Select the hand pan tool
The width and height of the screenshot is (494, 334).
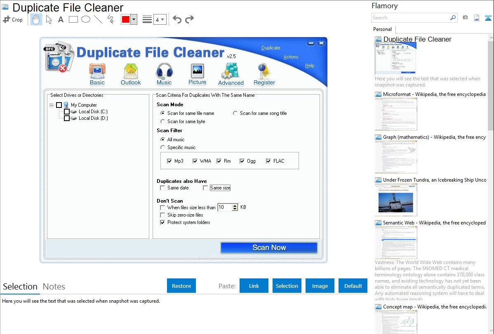(36, 19)
